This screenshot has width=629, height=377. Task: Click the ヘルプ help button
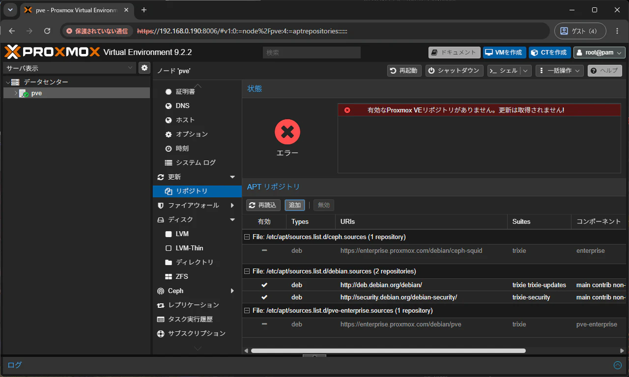[x=604, y=71]
